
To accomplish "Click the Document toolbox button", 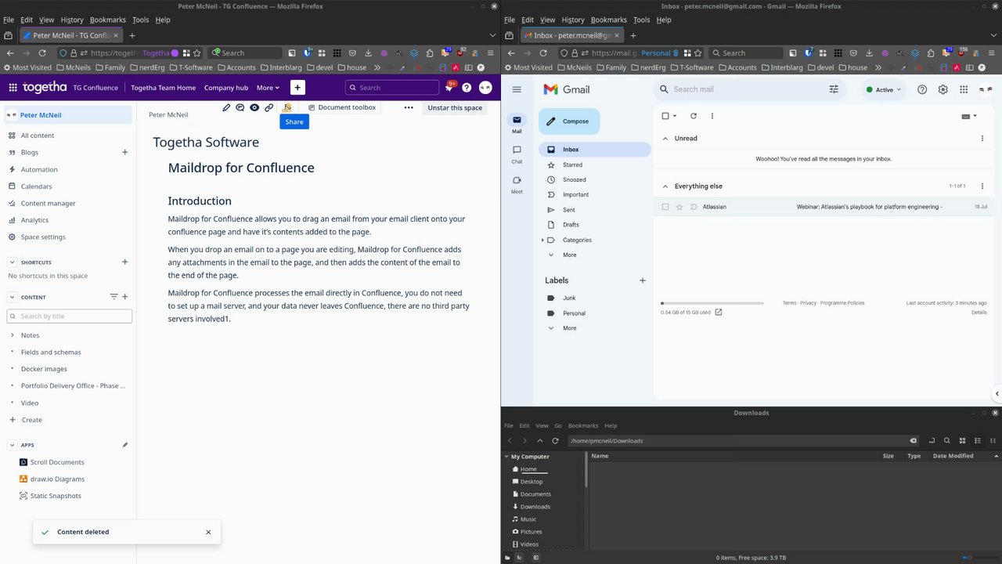I will [x=342, y=107].
